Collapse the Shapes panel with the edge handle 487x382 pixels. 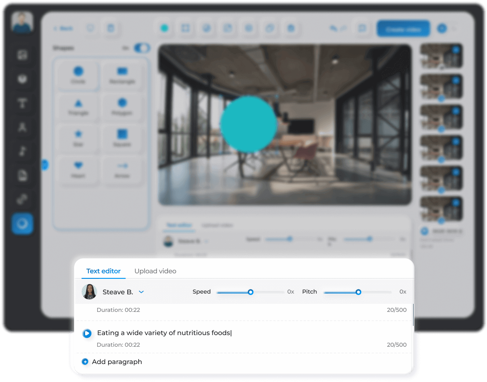(45, 165)
